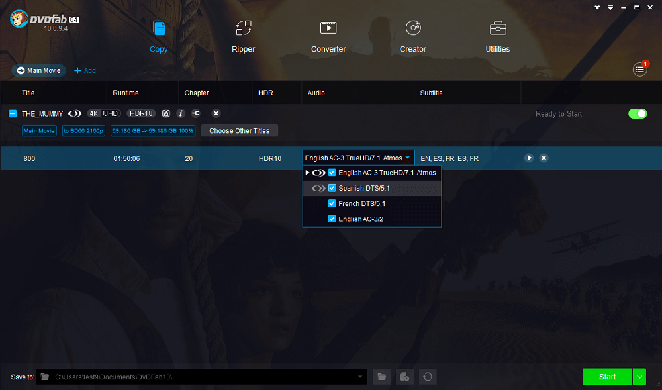Click the Title column header
Viewport: 662px width, 390px height.
click(28, 93)
